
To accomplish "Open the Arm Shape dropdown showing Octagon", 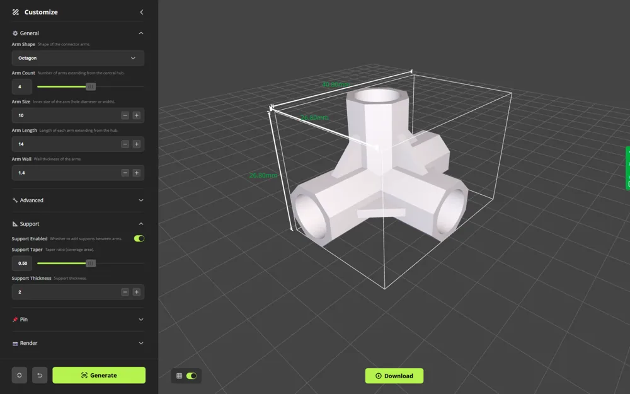I will point(77,57).
